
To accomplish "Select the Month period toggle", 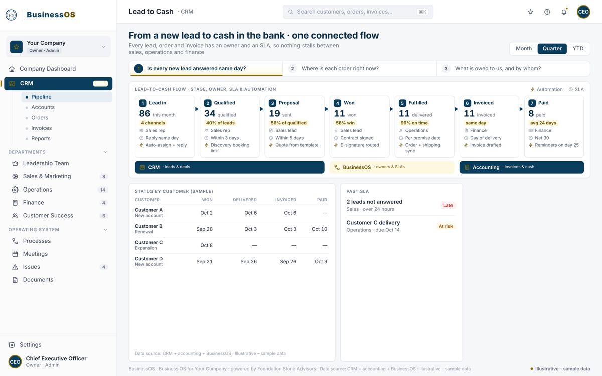I will point(523,49).
